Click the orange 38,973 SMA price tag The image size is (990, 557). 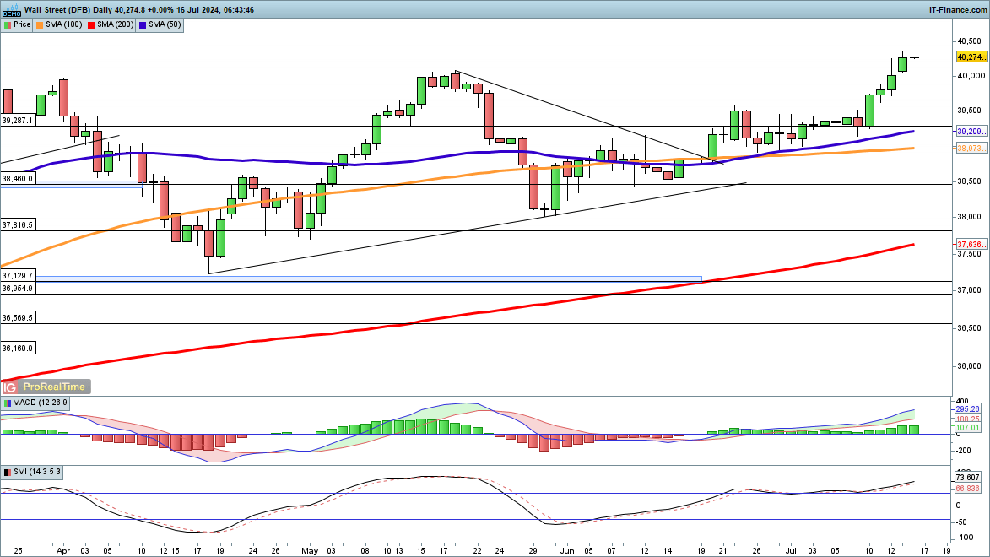coord(971,149)
